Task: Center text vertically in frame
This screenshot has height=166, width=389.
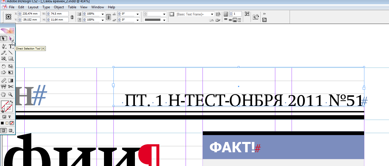Action: [x=230, y=20]
